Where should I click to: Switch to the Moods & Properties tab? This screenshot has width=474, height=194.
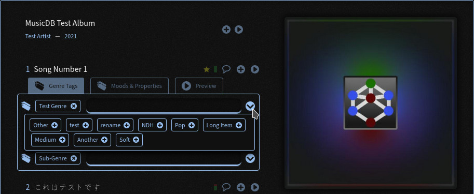(129, 86)
